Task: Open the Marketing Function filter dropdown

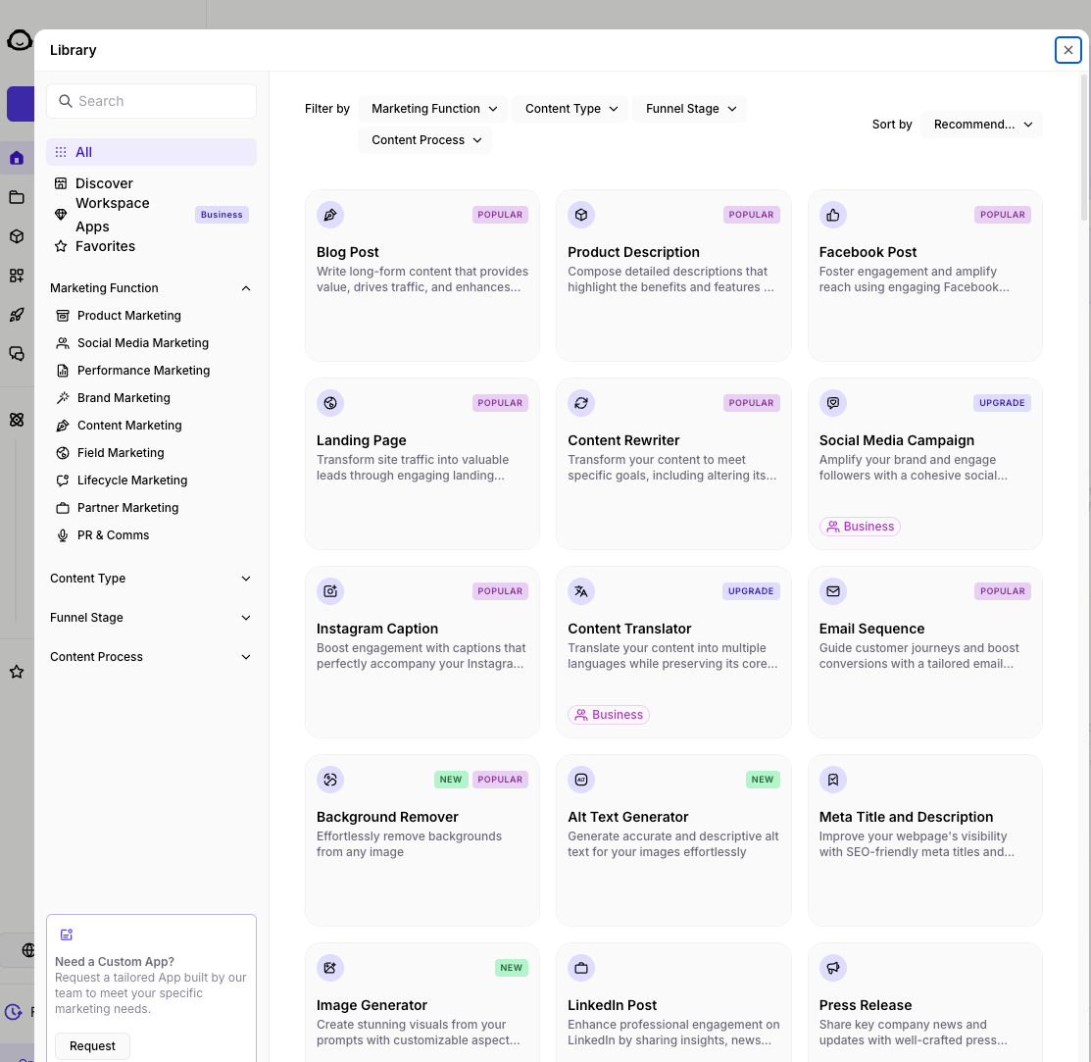Action: tap(433, 109)
